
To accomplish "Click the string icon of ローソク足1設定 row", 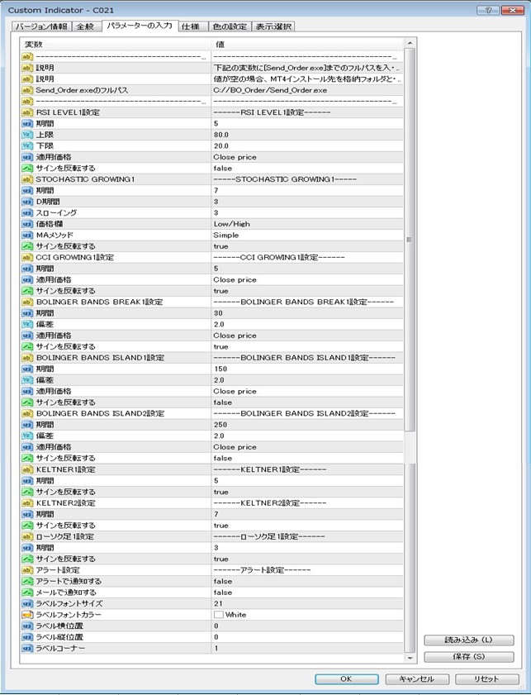I will pos(27,536).
